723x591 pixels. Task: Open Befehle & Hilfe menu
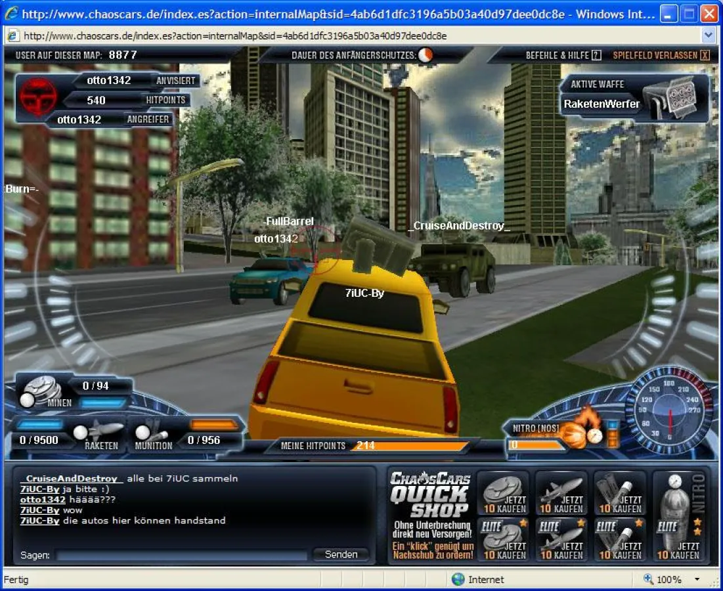click(x=563, y=56)
